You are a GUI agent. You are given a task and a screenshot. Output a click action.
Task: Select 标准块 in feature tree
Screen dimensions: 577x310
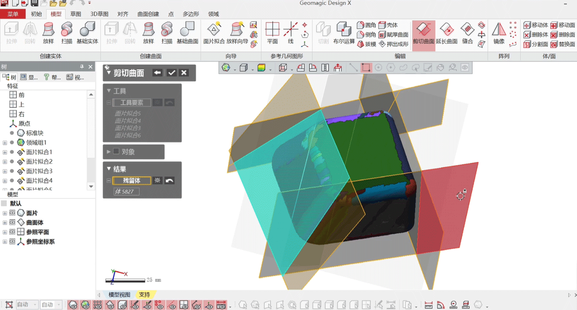click(x=35, y=133)
